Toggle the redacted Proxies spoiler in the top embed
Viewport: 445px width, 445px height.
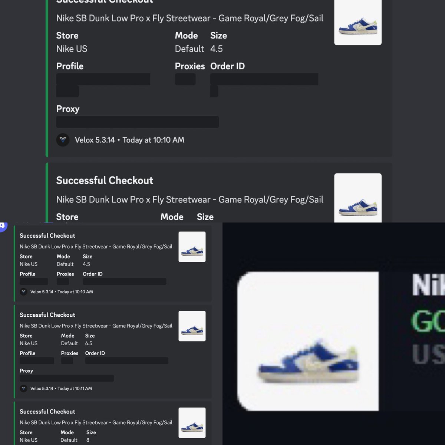185,79
